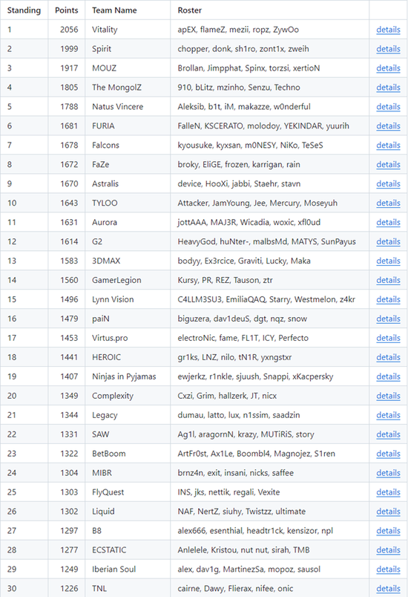408x597 pixels.
Task: Click details link for GamerLegion
Action: tap(388, 280)
